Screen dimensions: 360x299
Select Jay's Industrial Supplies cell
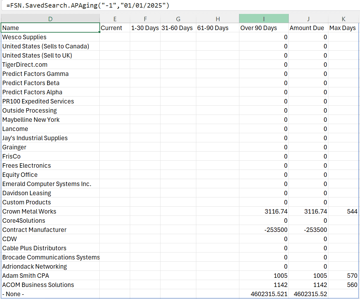(50, 138)
